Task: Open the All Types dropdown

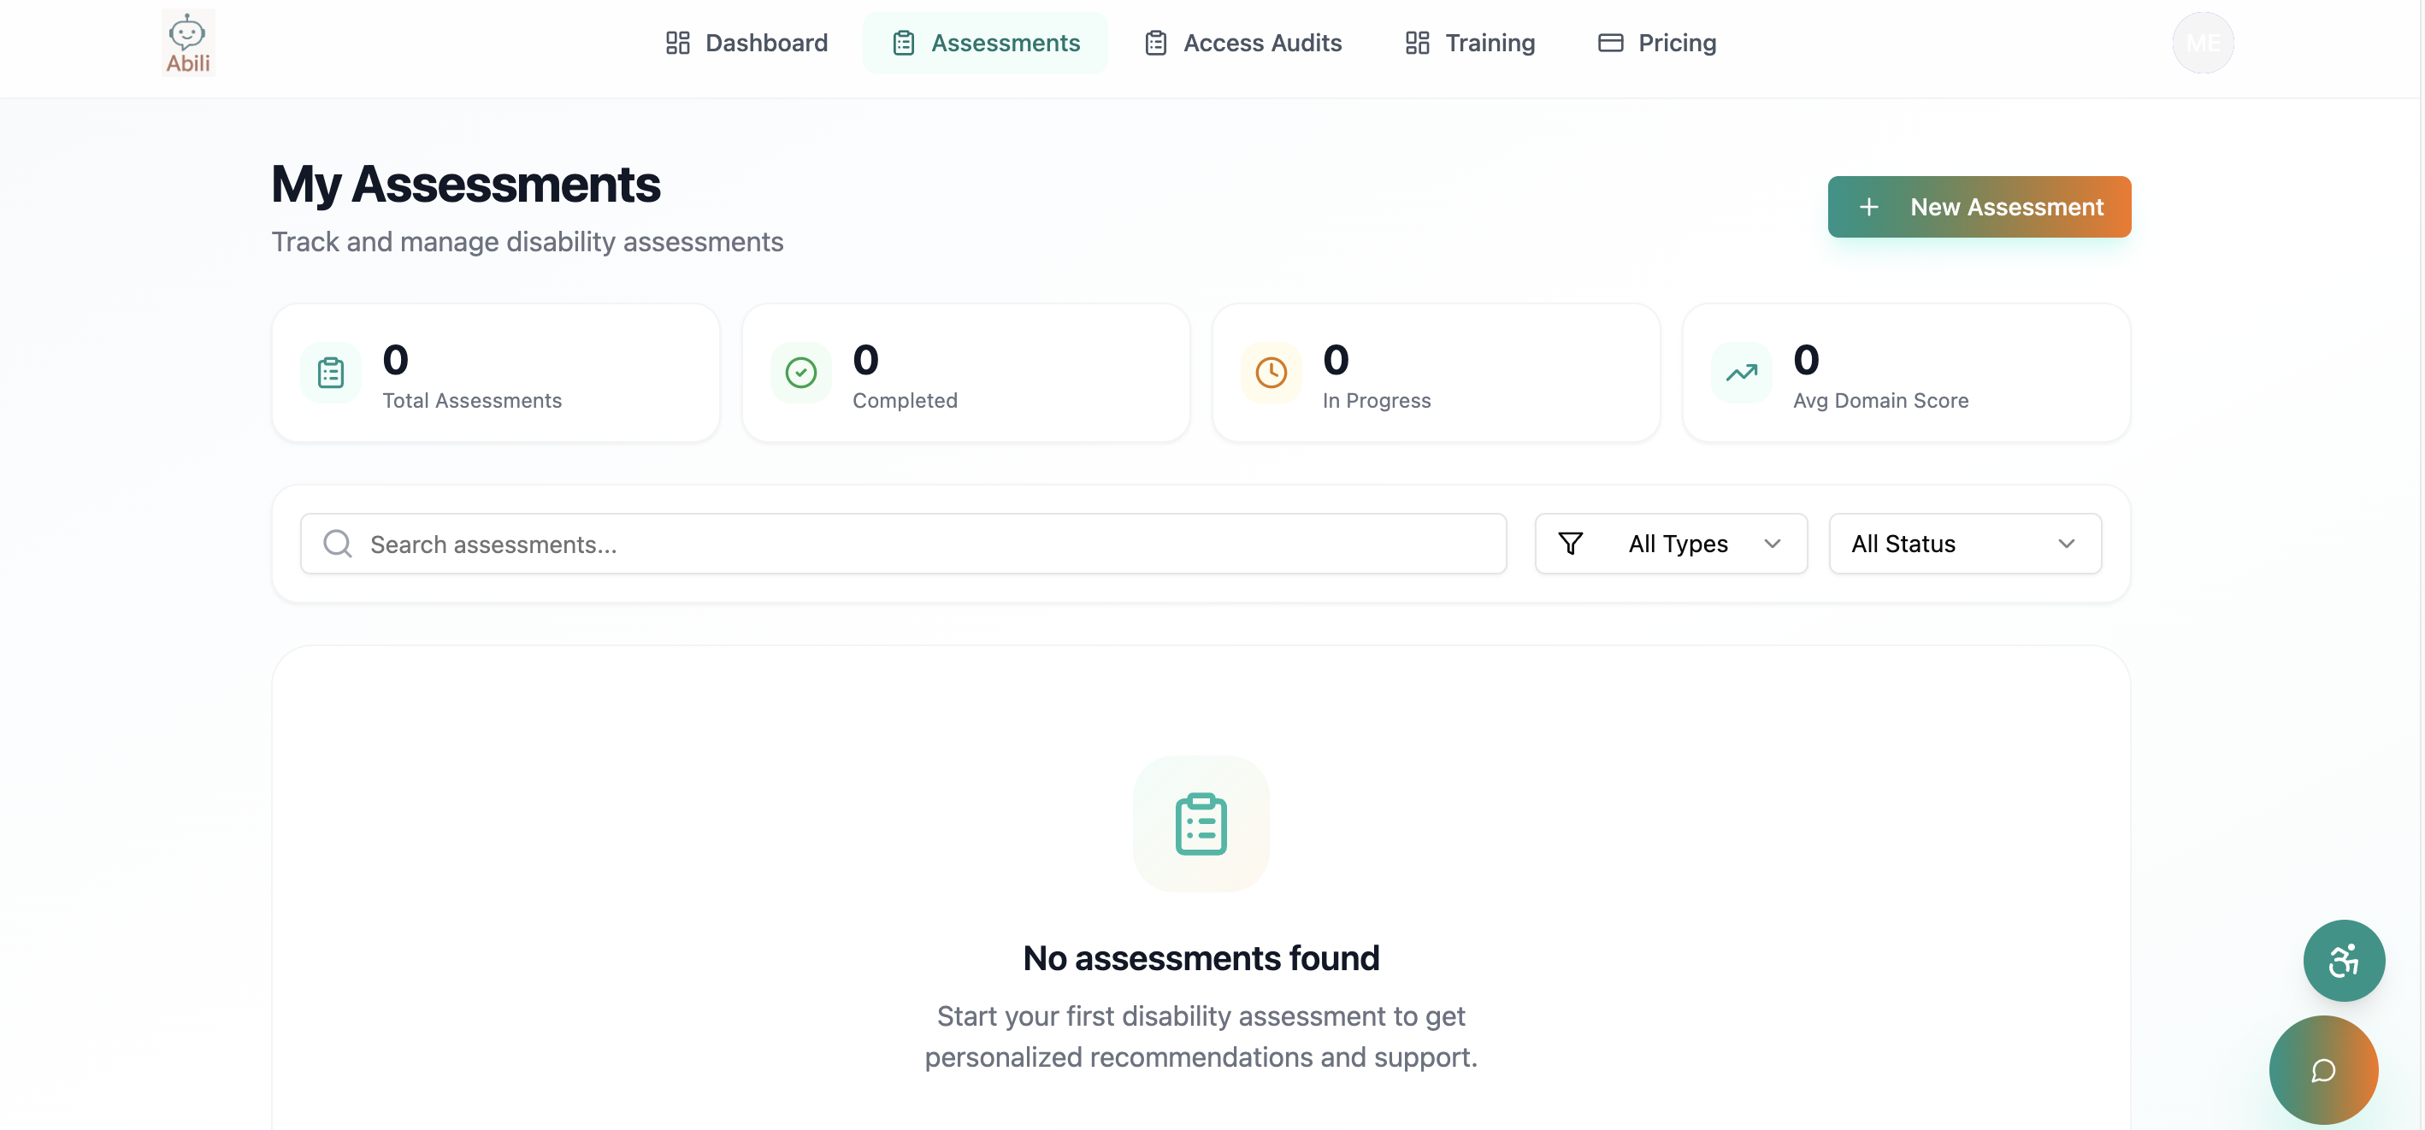Action: tap(1671, 544)
